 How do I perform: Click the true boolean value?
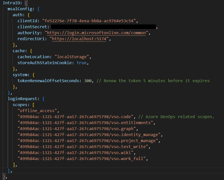click(x=81, y=63)
